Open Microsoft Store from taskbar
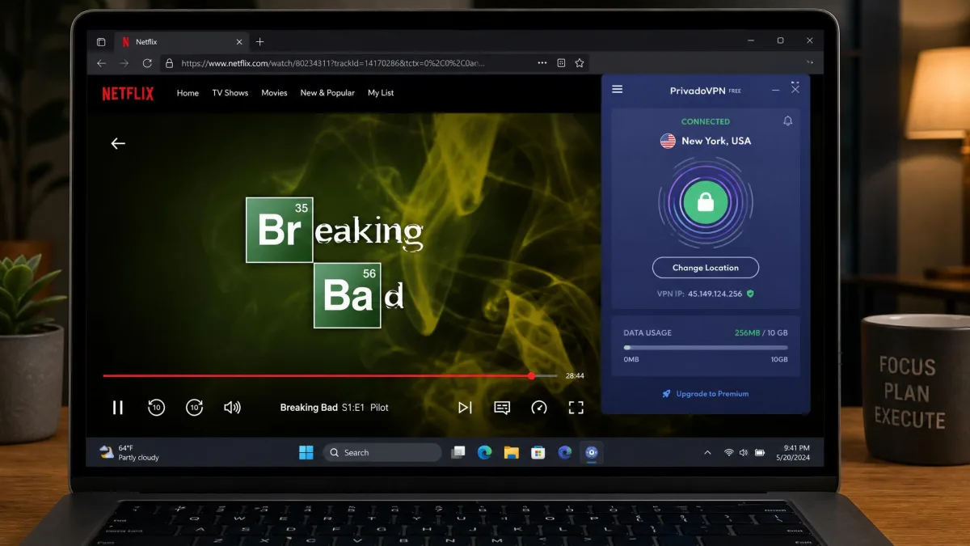 click(x=538, y=453)
